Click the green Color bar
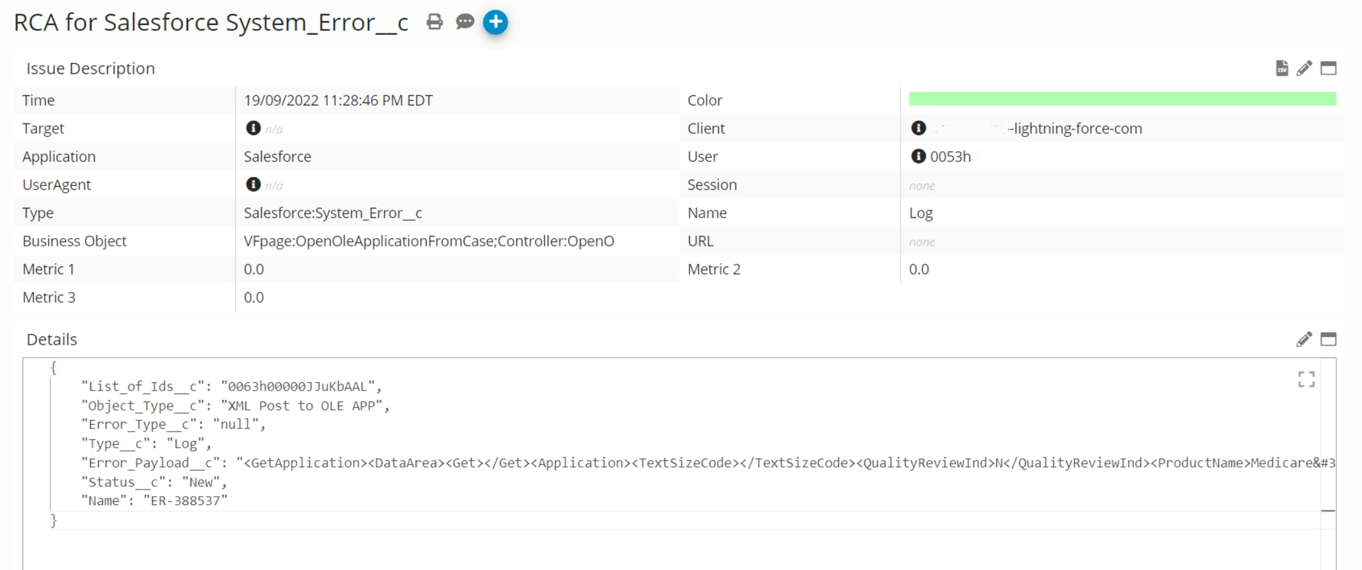 click(x=1122, y=98)
